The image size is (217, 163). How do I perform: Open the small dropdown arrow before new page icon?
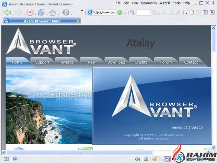pos(186,13)
